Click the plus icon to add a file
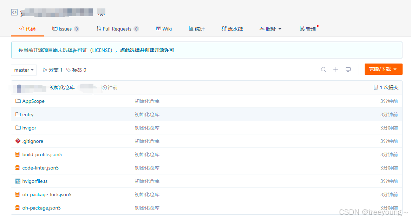The image size is (411, 219). (336, 69)
